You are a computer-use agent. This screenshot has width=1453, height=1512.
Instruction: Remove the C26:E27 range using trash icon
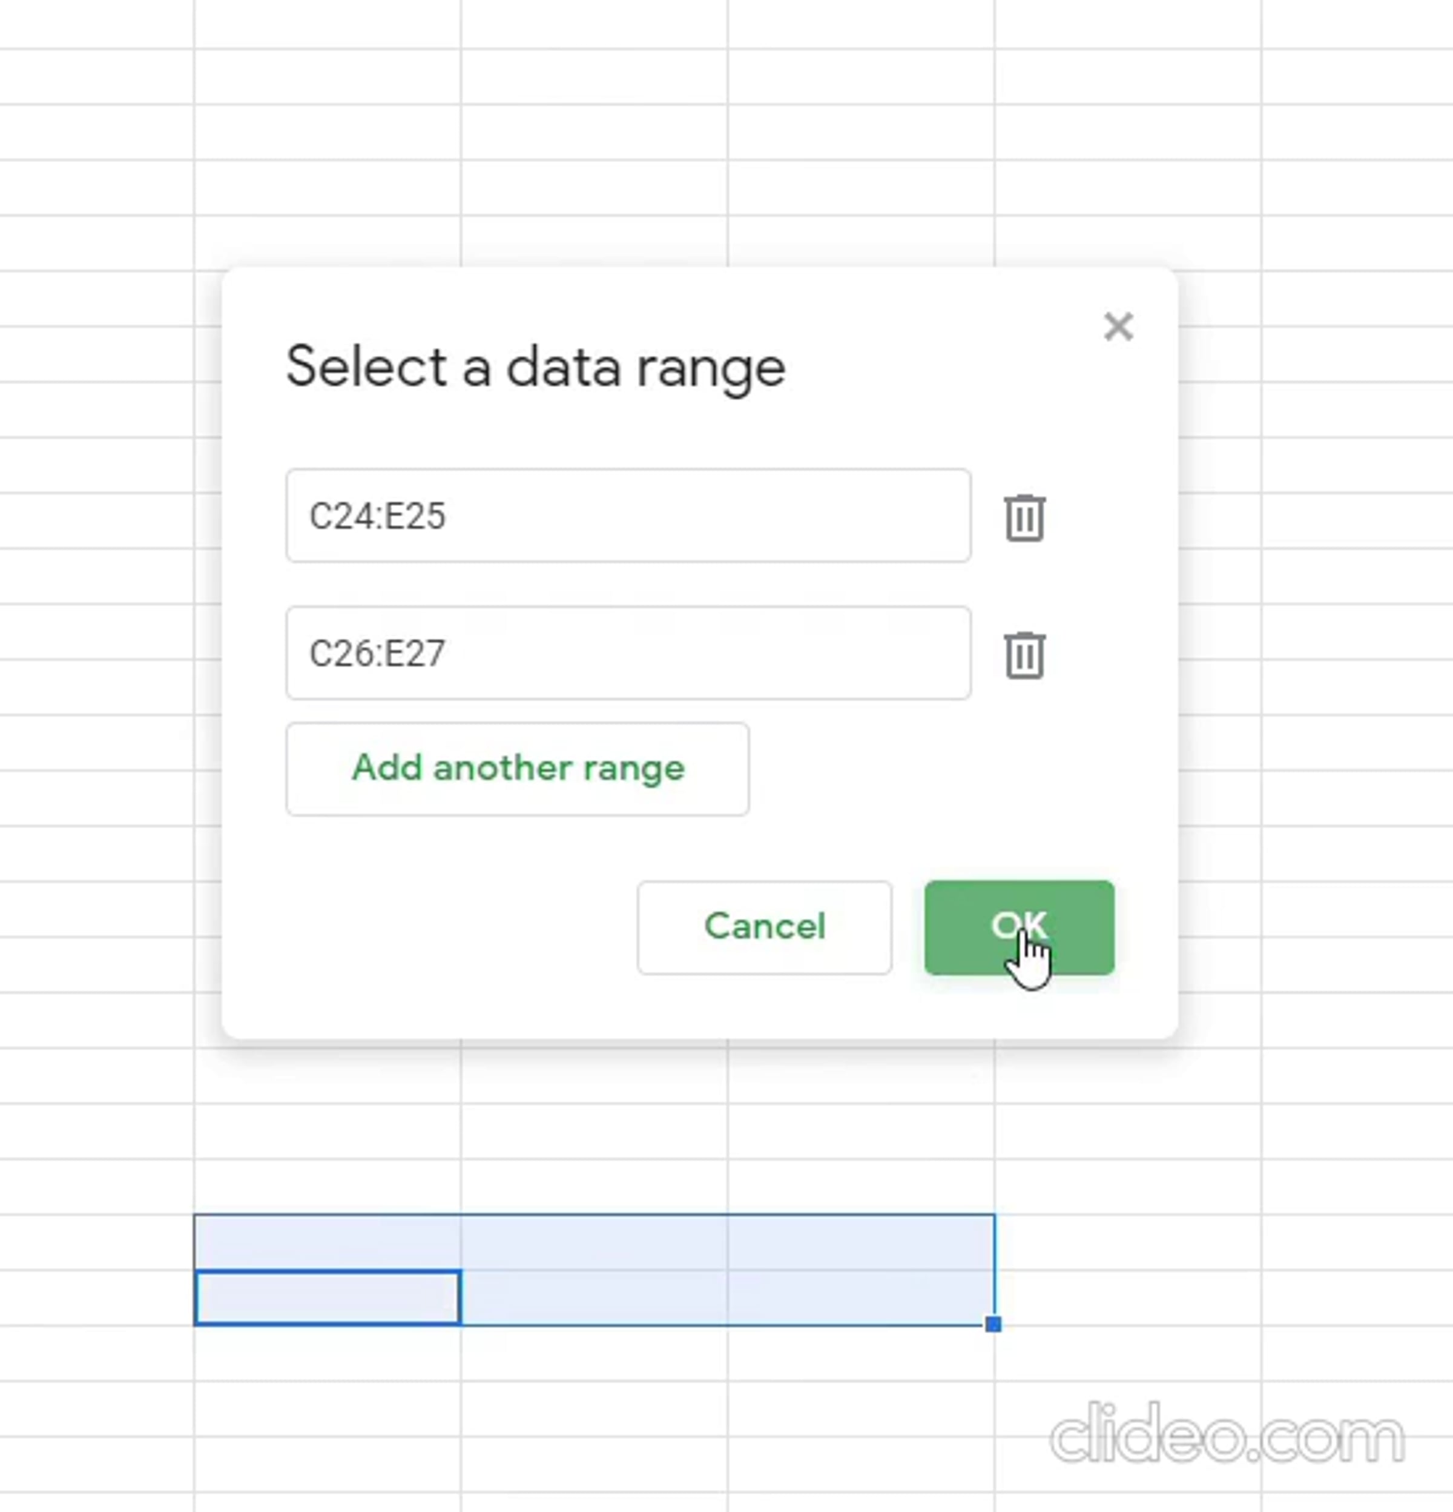point(1024,655)
